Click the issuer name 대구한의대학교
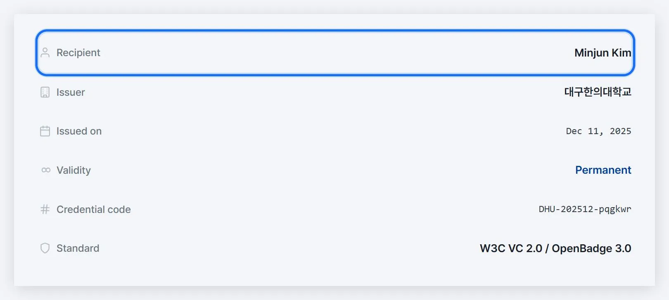 (598, 92)
